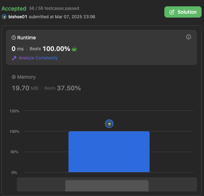Click the avatar marker above the blue bar
Viewport: 204px width, 196px height.
[109, 124]
